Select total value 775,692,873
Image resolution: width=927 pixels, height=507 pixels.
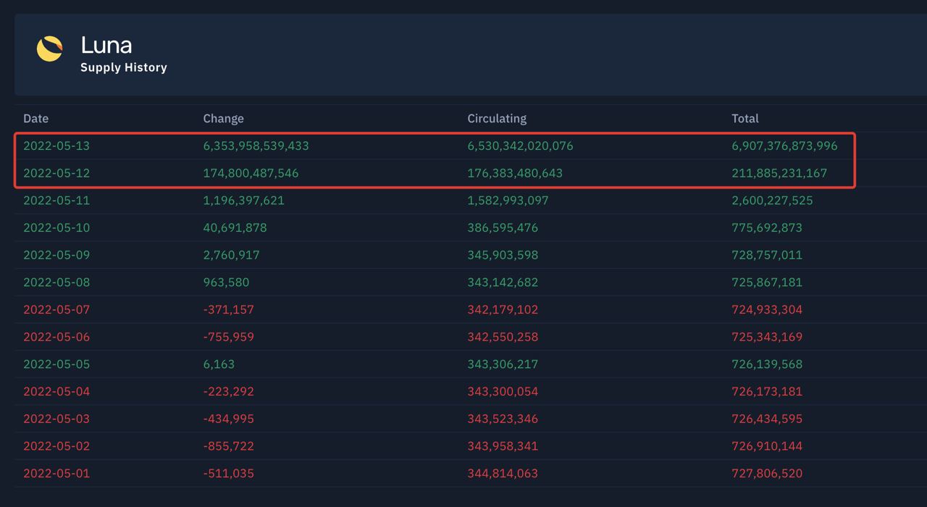tap(767, 227)
